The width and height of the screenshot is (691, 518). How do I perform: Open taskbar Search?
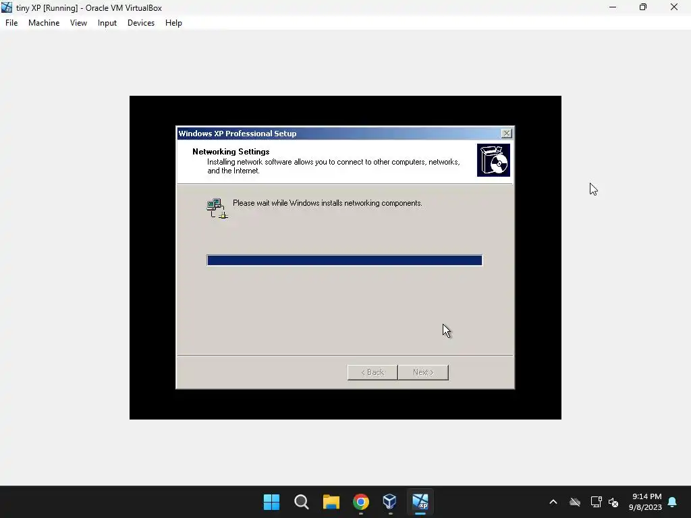pyautogui.click(x=302, y=502)
